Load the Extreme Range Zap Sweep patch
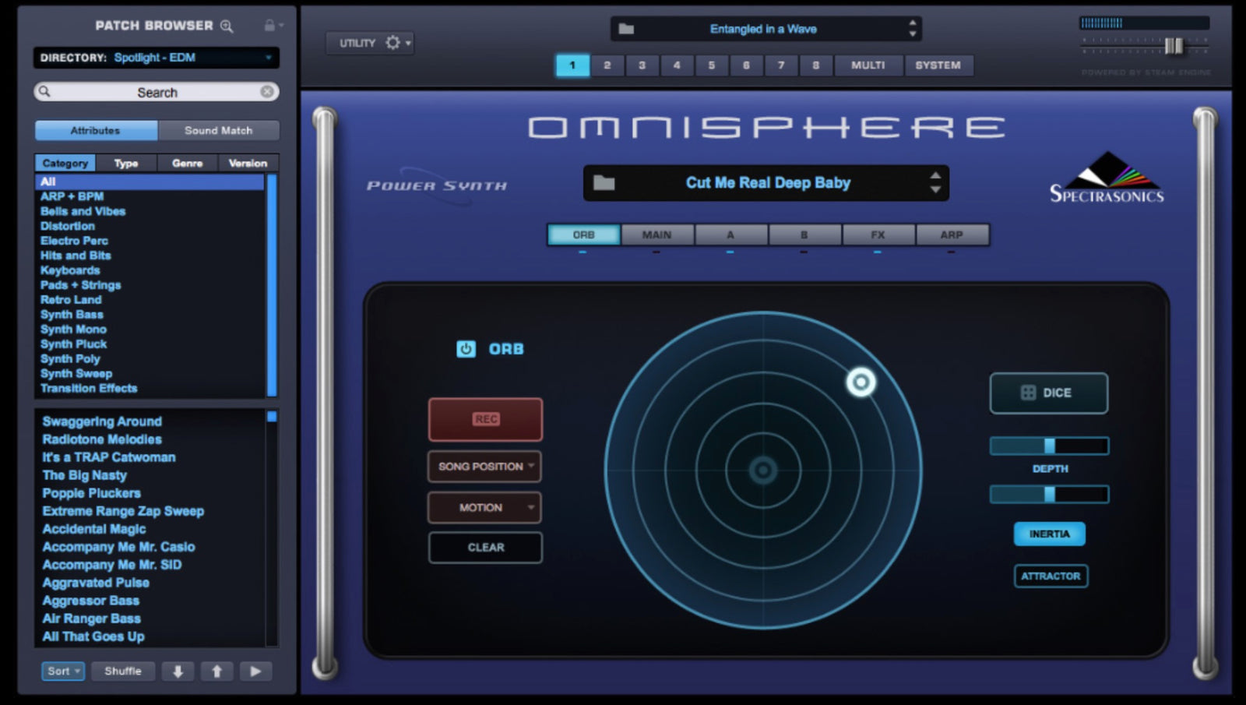 (x=123, y=511)
